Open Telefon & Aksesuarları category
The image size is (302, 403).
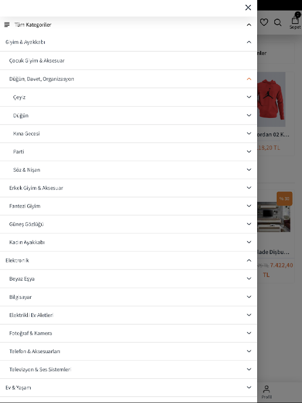tap(35, 352)
